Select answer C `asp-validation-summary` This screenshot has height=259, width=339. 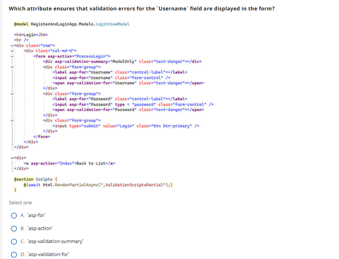tap(14, 241)
